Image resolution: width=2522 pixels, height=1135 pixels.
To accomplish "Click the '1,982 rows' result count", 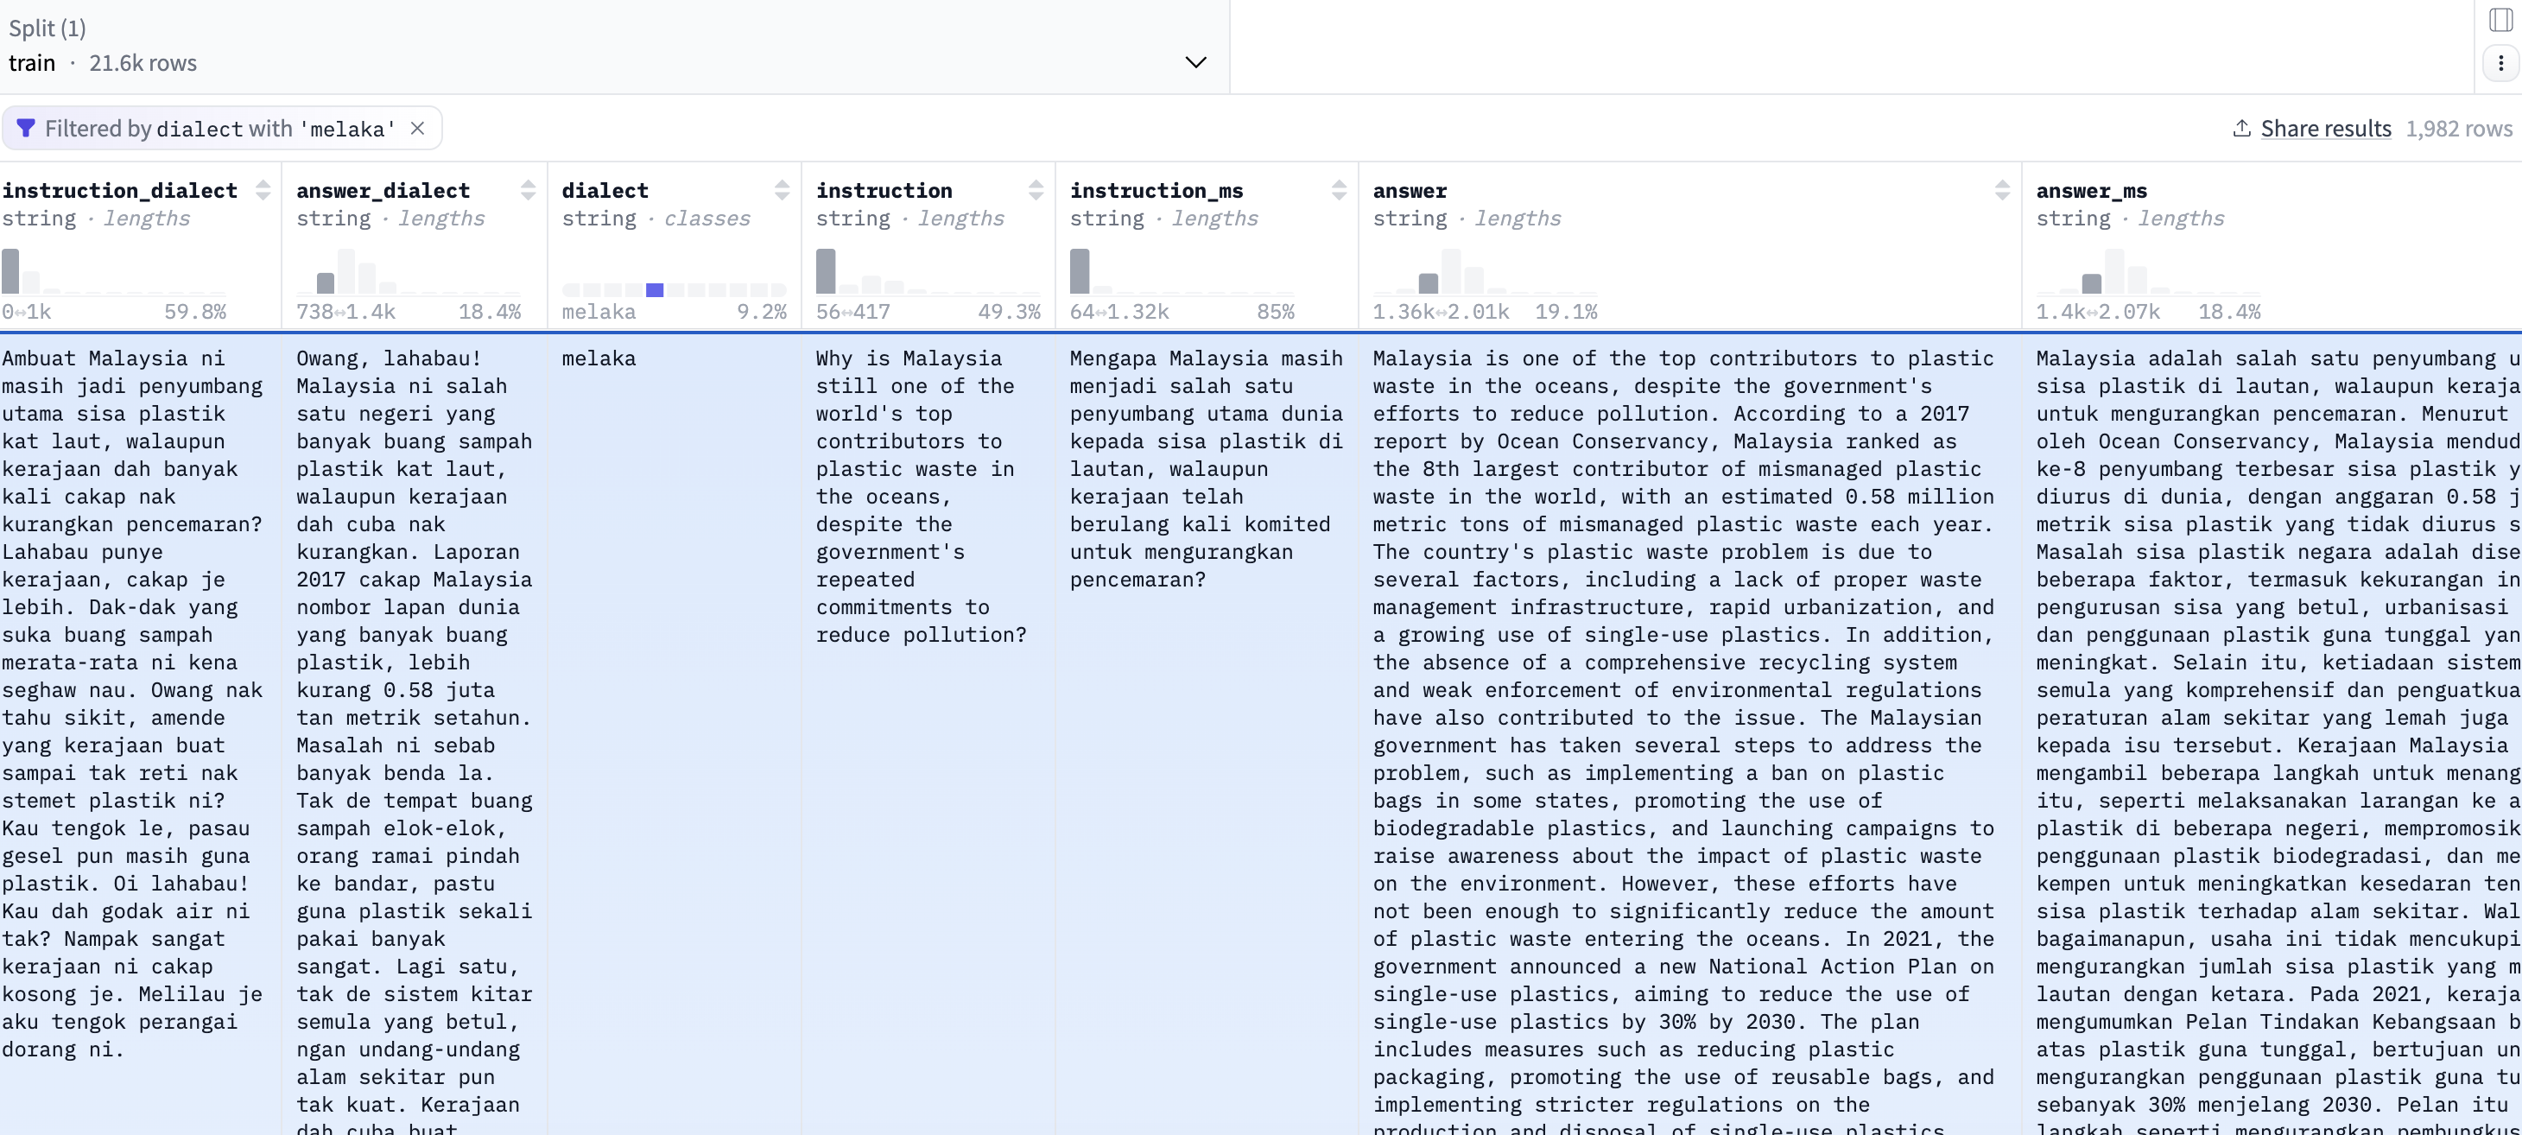I will tap(2458, 129).
